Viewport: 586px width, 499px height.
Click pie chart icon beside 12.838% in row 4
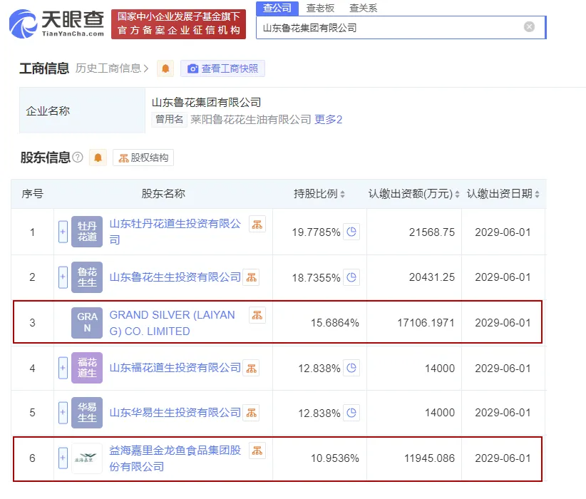tap(351, 368)
